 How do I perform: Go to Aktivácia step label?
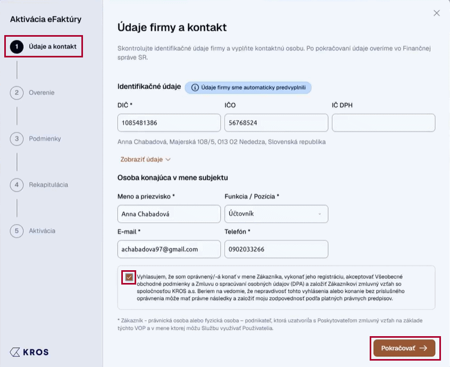pyautogui.click(x=42, y=231)
